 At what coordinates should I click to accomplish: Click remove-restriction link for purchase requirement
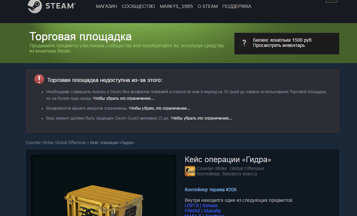click(x=123, y=98)
